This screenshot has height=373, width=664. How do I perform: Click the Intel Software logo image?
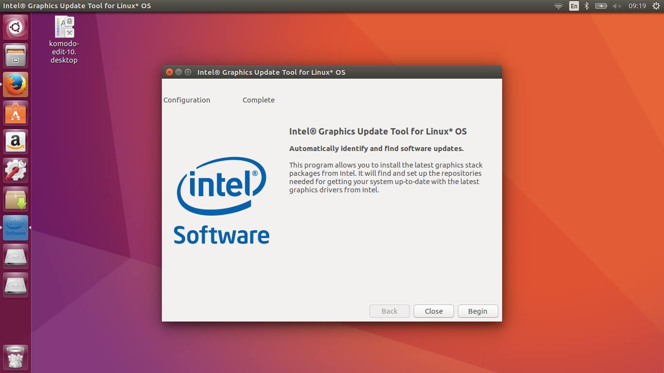point(222,200)
